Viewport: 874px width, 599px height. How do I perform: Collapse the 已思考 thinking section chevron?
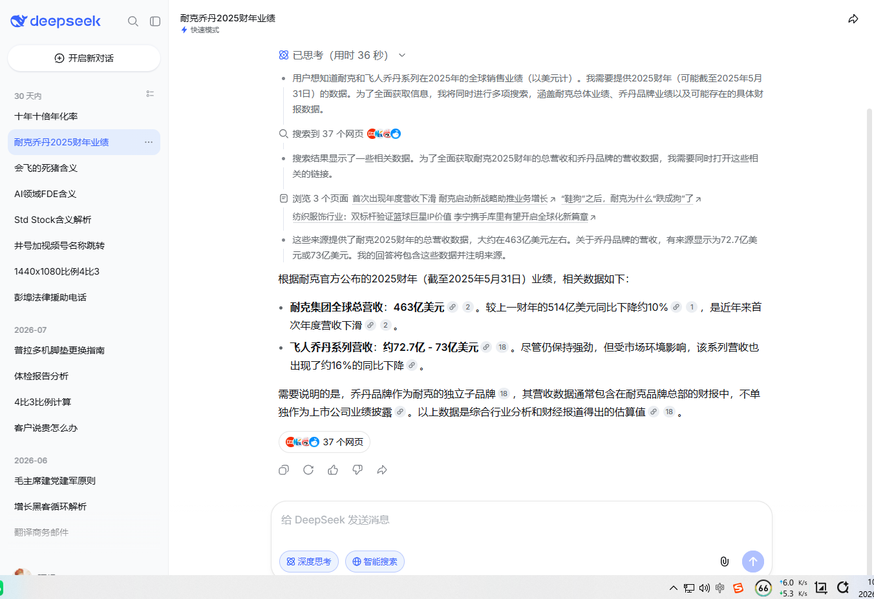point(402,56)
